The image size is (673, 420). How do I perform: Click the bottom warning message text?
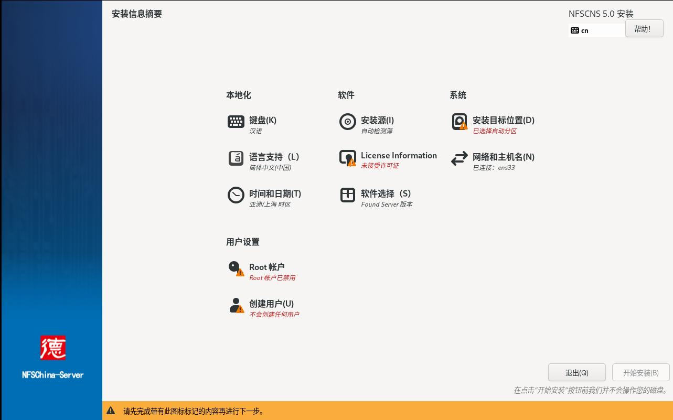tap(194, 411)
